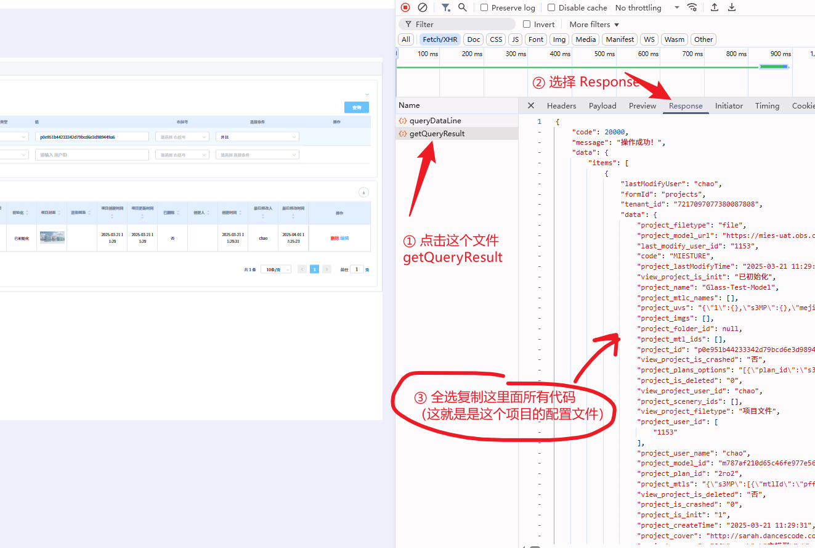The image size is (815, 548).
Task: Click the Filter text input field
Action: (x=457, y=24)
